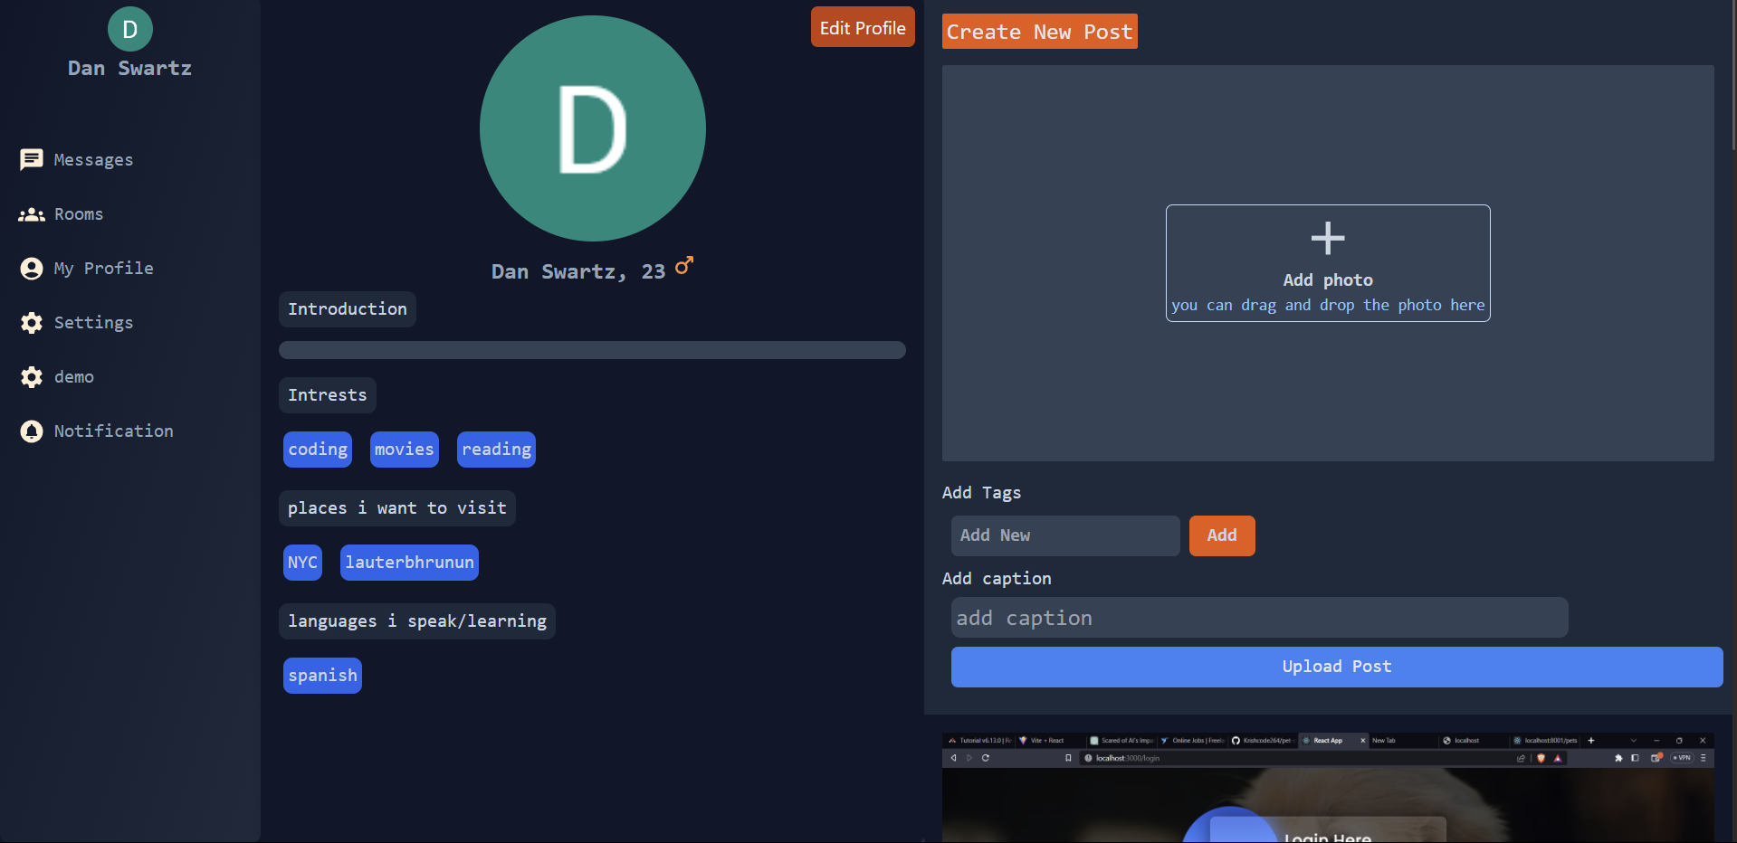Open the Notification sidebar entry
Image resolution: width=1737 pixels, height=843 pixels.
(113, 431)
